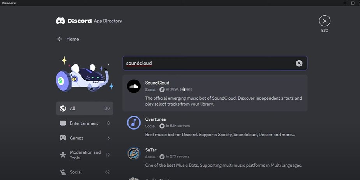The height and width of the screenshot is (180, 360).
Task: Open the SeTar result title
Action: (151, 150)
